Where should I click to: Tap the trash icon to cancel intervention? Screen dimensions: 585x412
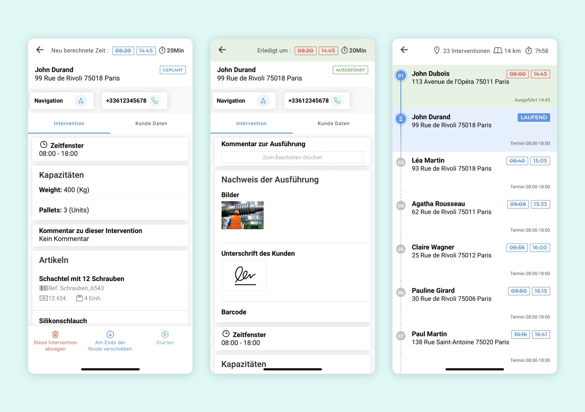point(55,334)
